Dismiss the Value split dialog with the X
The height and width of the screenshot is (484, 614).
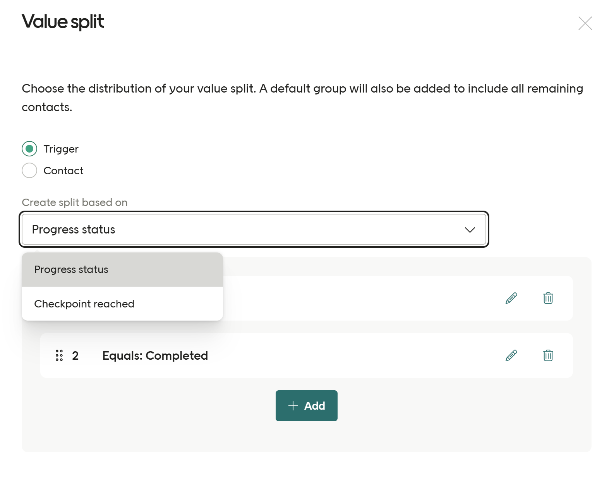click(585, 23)
